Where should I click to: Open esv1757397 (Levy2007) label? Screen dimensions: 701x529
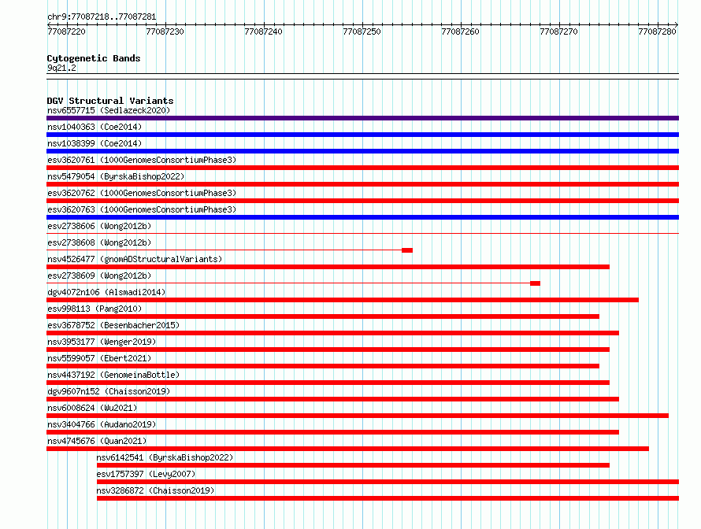coord(147,474)
